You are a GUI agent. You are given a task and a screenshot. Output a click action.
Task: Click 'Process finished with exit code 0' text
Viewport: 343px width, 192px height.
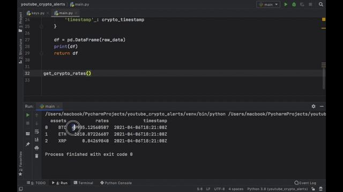click(89, 154)
